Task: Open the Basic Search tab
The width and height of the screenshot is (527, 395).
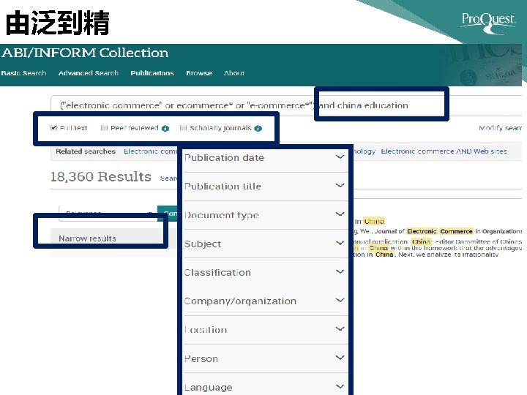Action: pyautogui.click(x=23, y=73)
